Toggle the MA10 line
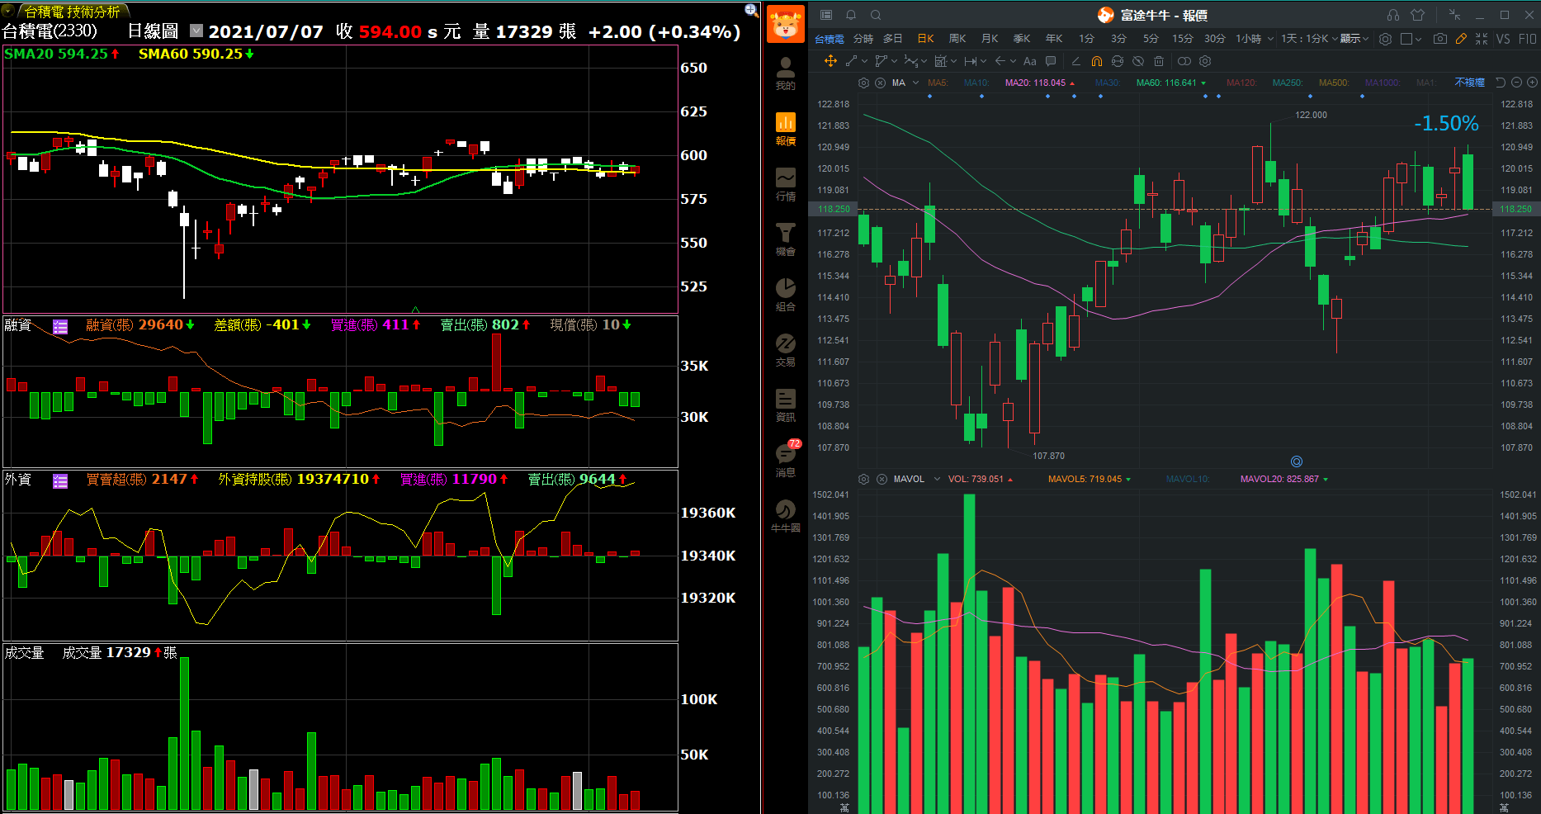 pos(976,83)
